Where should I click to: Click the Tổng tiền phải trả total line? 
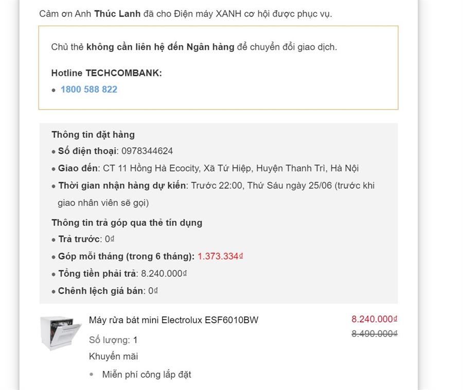122,273
